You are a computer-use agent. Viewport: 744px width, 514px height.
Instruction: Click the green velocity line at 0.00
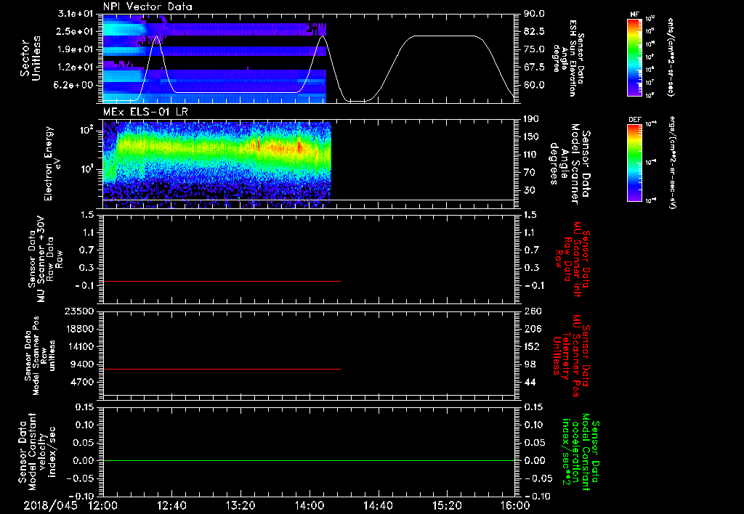[309, 460]
